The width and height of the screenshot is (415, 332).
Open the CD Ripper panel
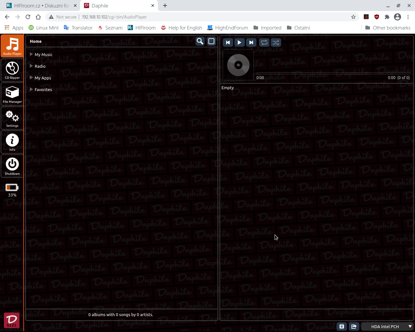[12, 70]
